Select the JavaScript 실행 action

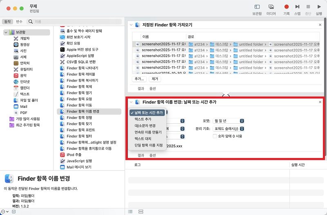(76, 161)
